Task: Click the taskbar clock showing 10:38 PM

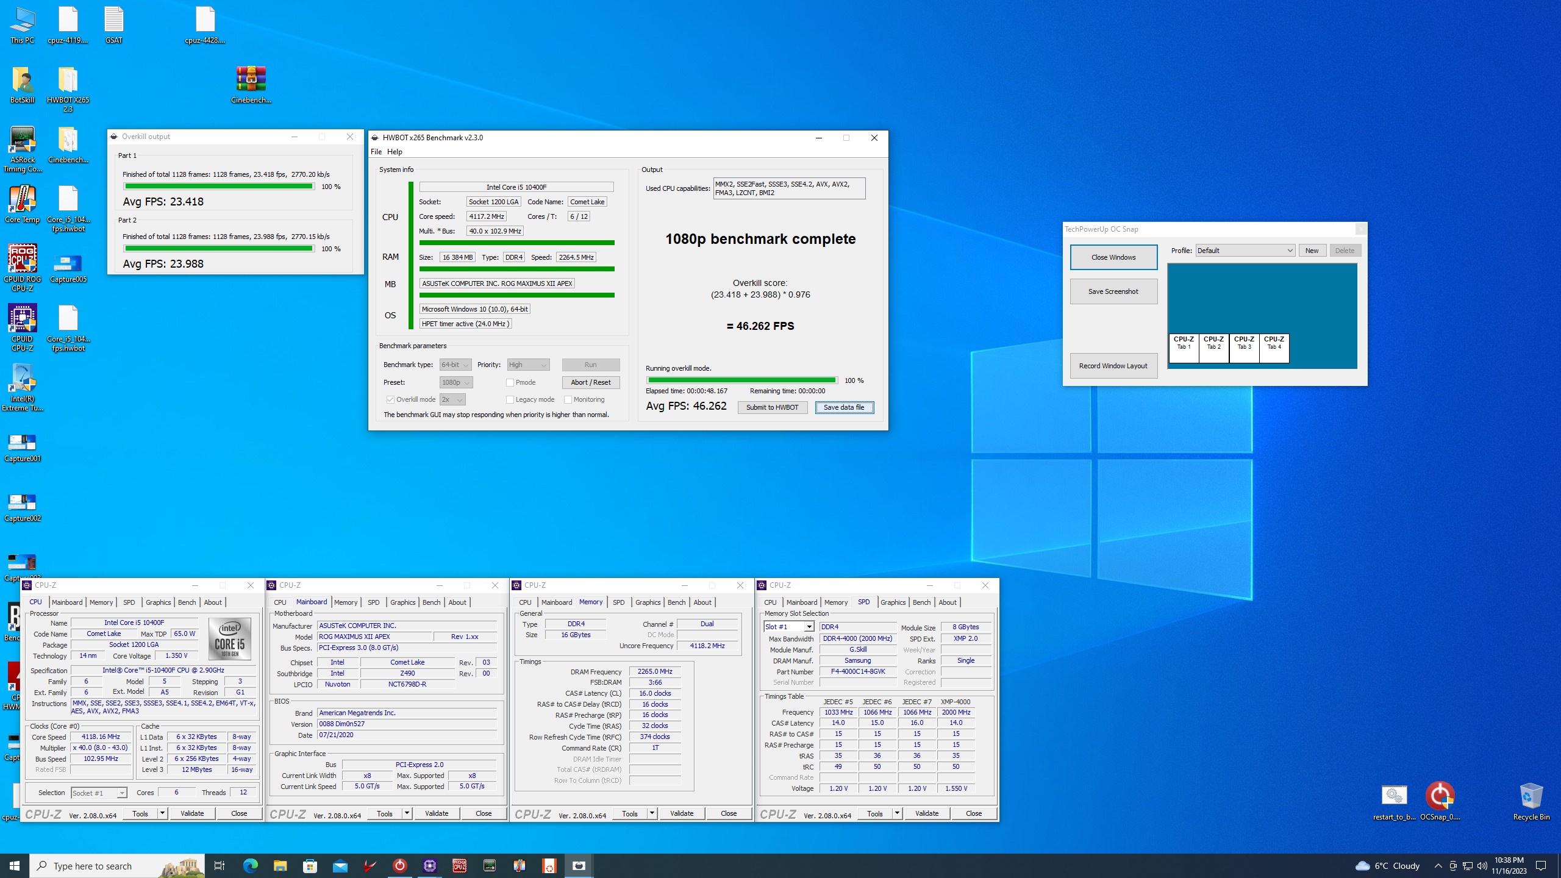Action: point(1509,865)
